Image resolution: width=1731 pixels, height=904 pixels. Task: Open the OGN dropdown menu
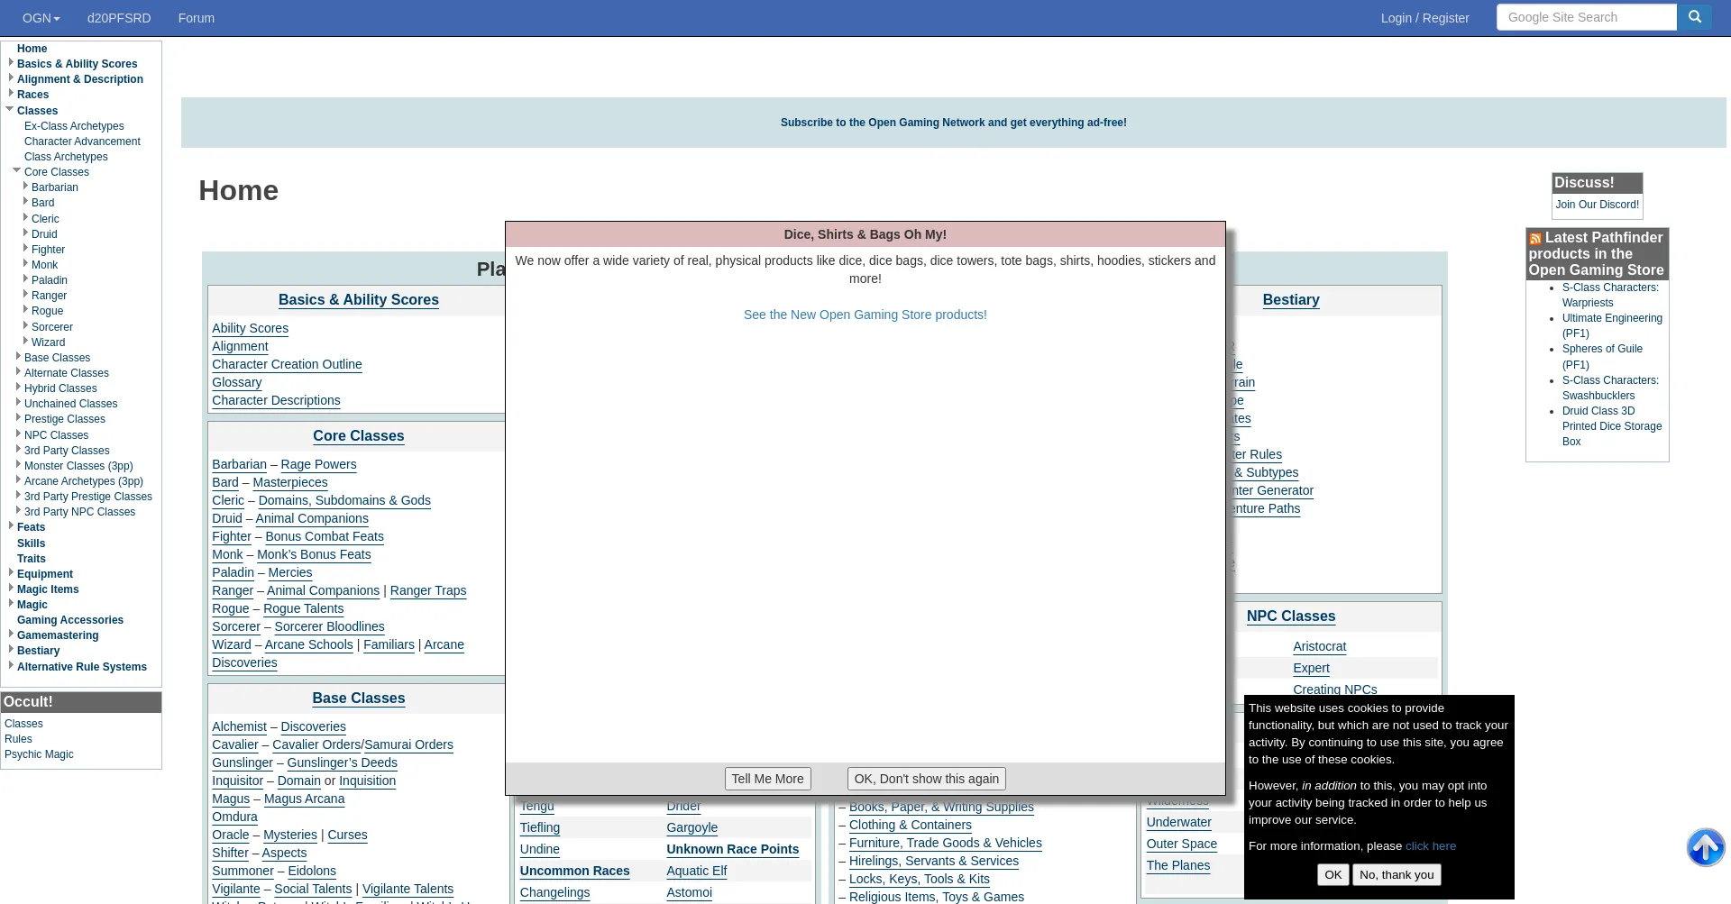(x=41, y=18)
